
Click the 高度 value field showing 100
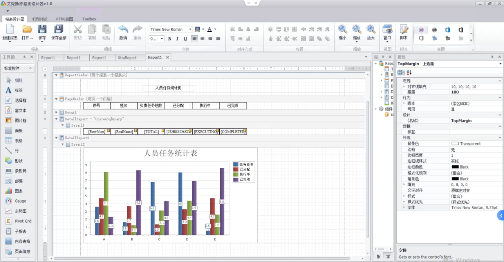[x=475, y=92]
